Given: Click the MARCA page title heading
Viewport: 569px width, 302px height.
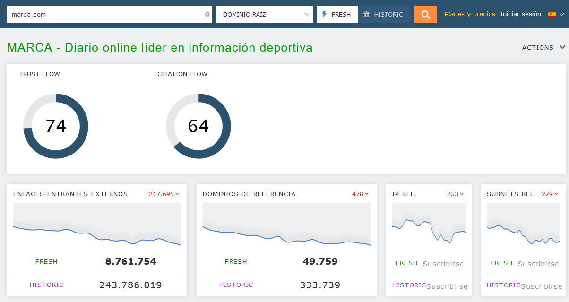Looking at the screenshot, I should (160, 48).
